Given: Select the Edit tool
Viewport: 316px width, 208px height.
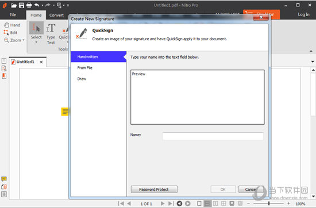Looking at the screenshot, I should point(10,32).
